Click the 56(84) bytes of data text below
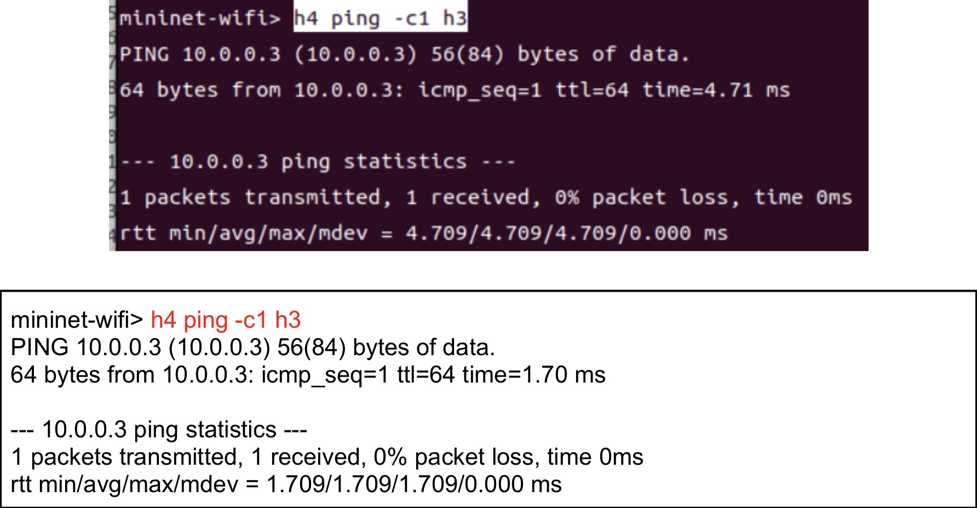 click(386, 347)
